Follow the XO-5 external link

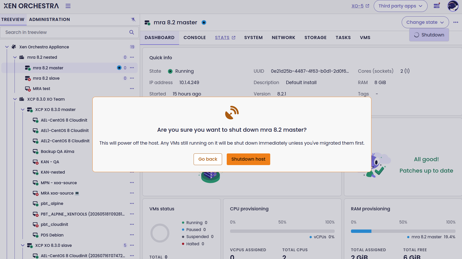point(360,6)
